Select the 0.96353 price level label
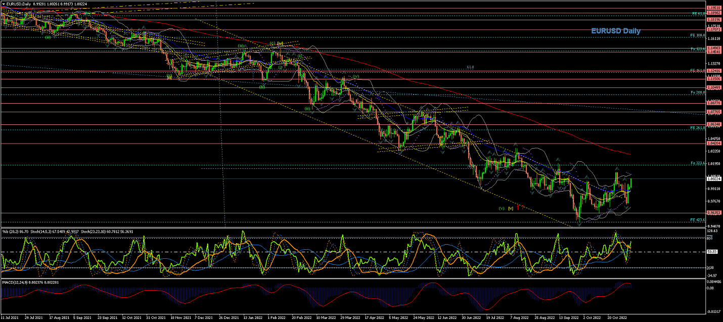This screenshot has width=723, height=322. point(714,213)
